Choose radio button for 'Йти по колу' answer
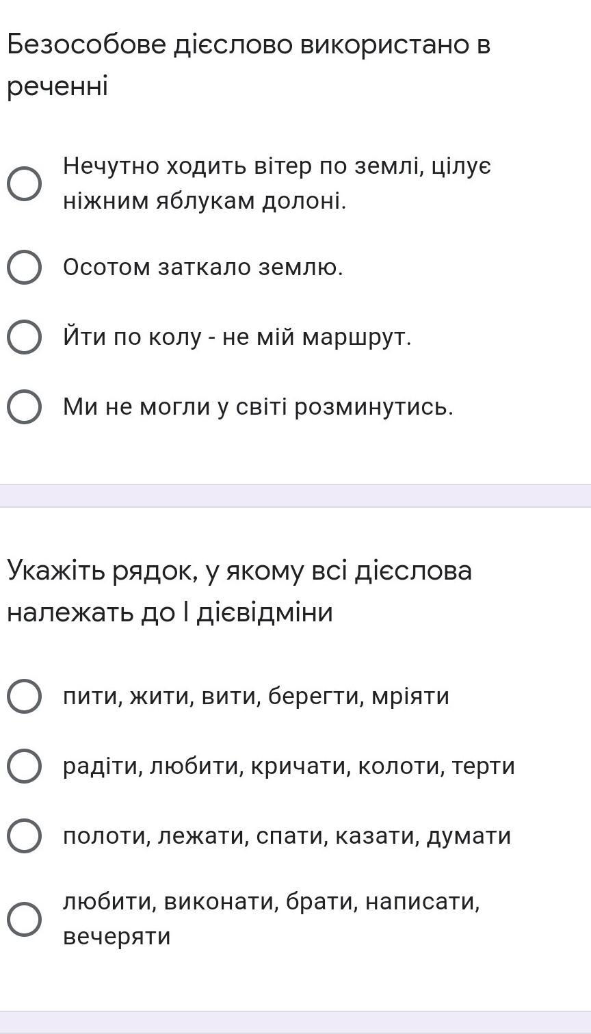Image resolution: width=591 pixels, height=1034 pixels. coord(24,337)
